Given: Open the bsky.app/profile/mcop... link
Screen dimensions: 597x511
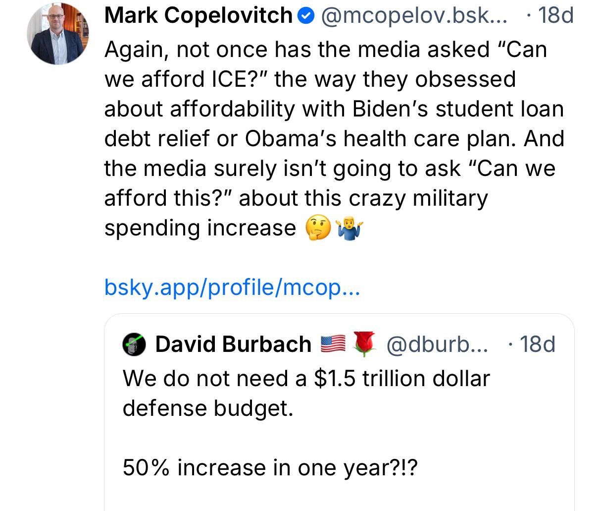Looking at the screenshot, I should click(232, 287).
